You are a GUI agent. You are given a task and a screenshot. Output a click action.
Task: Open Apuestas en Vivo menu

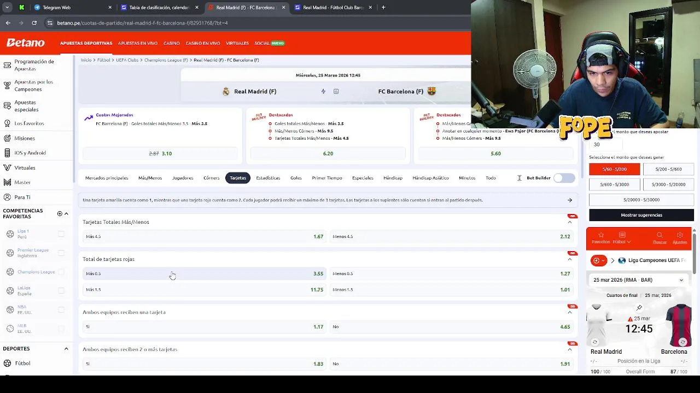point(138,43)
